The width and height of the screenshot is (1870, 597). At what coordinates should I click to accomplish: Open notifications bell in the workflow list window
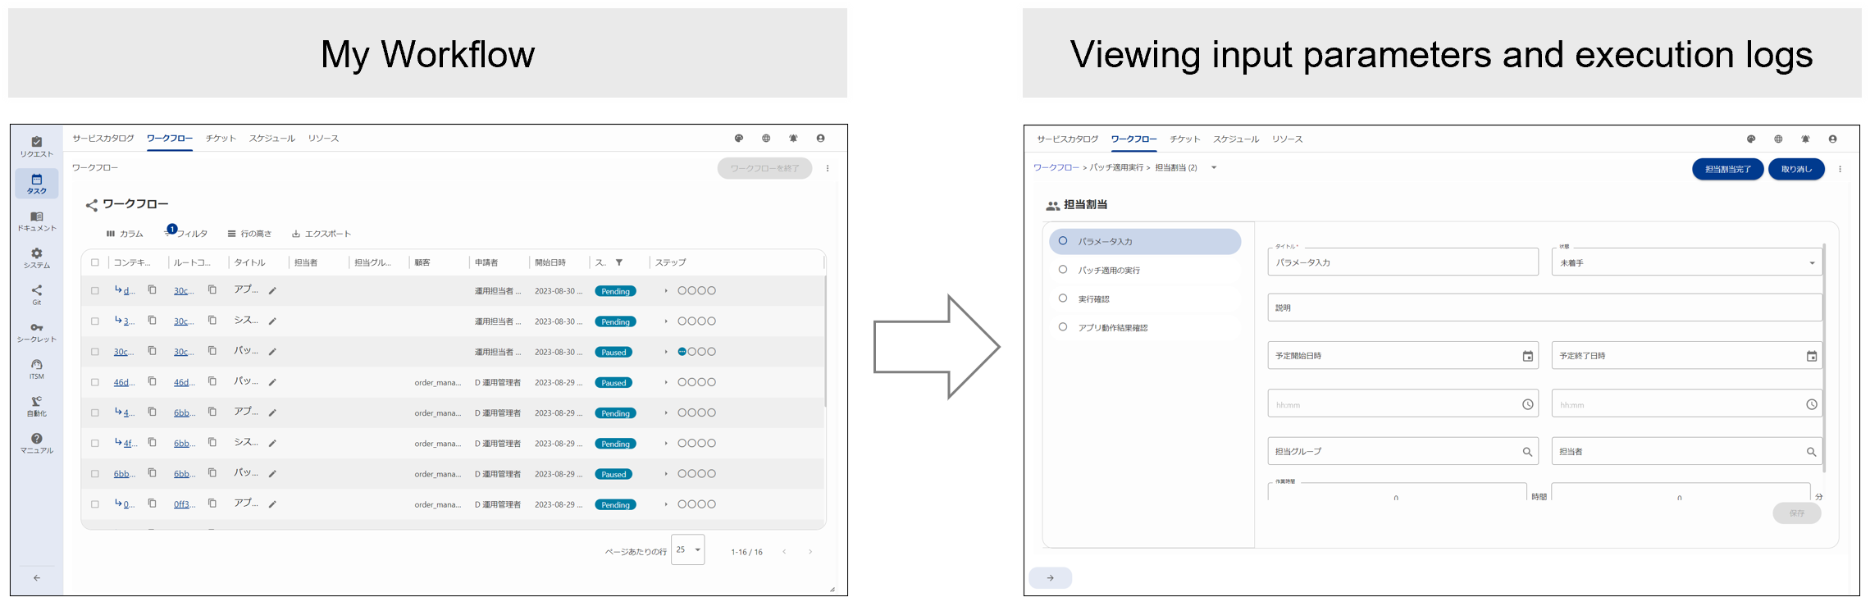point(793,139)
